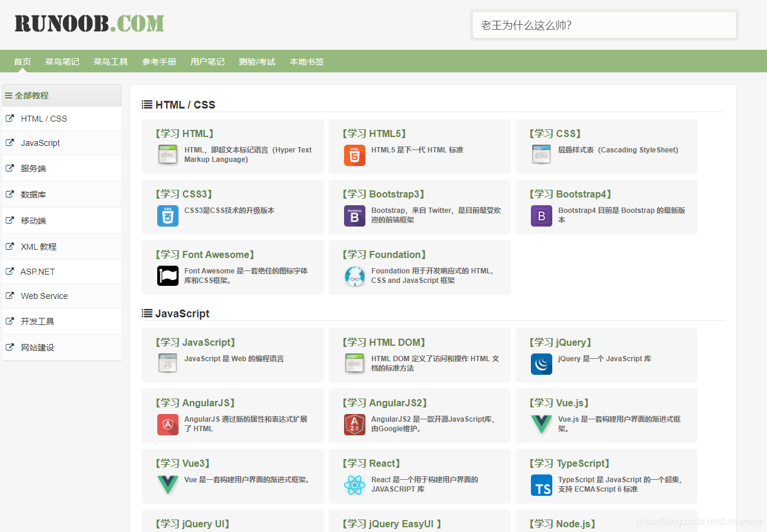
Task: Open the 【学习 Bootstrap4】 title link
Action: pyautogui.click(x=571, y=194)
